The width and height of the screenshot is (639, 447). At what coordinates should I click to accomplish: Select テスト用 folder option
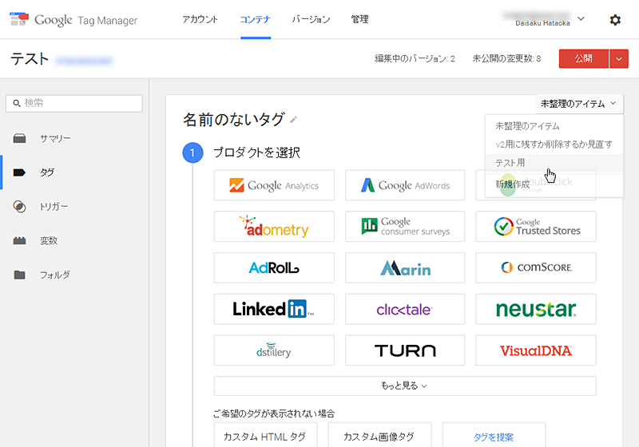pyautogui.click(x=554, y=163)
